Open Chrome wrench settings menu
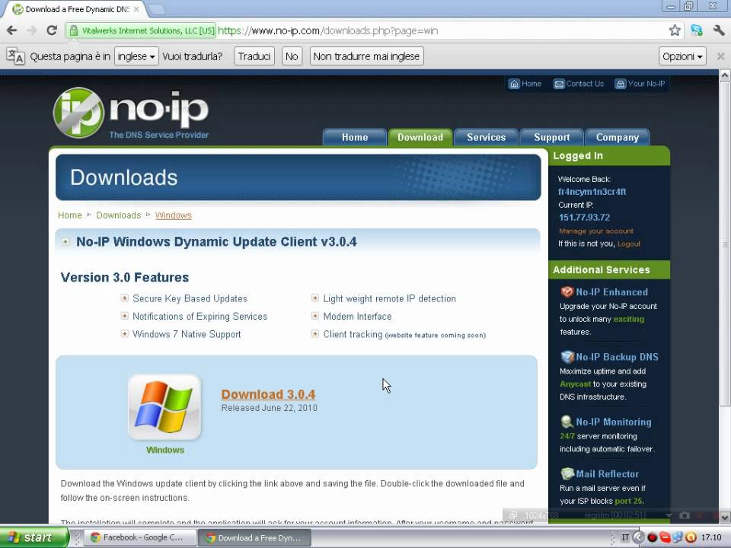Screen dimensions: 731x548 click(718, 30)
